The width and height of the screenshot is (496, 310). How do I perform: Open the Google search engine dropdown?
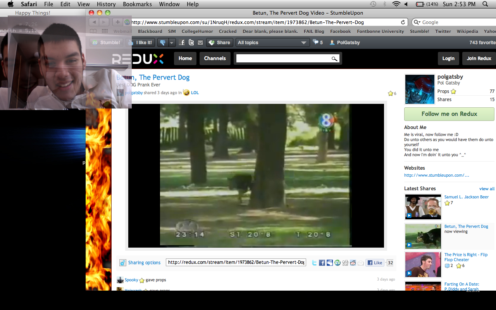tap(417, 22)
